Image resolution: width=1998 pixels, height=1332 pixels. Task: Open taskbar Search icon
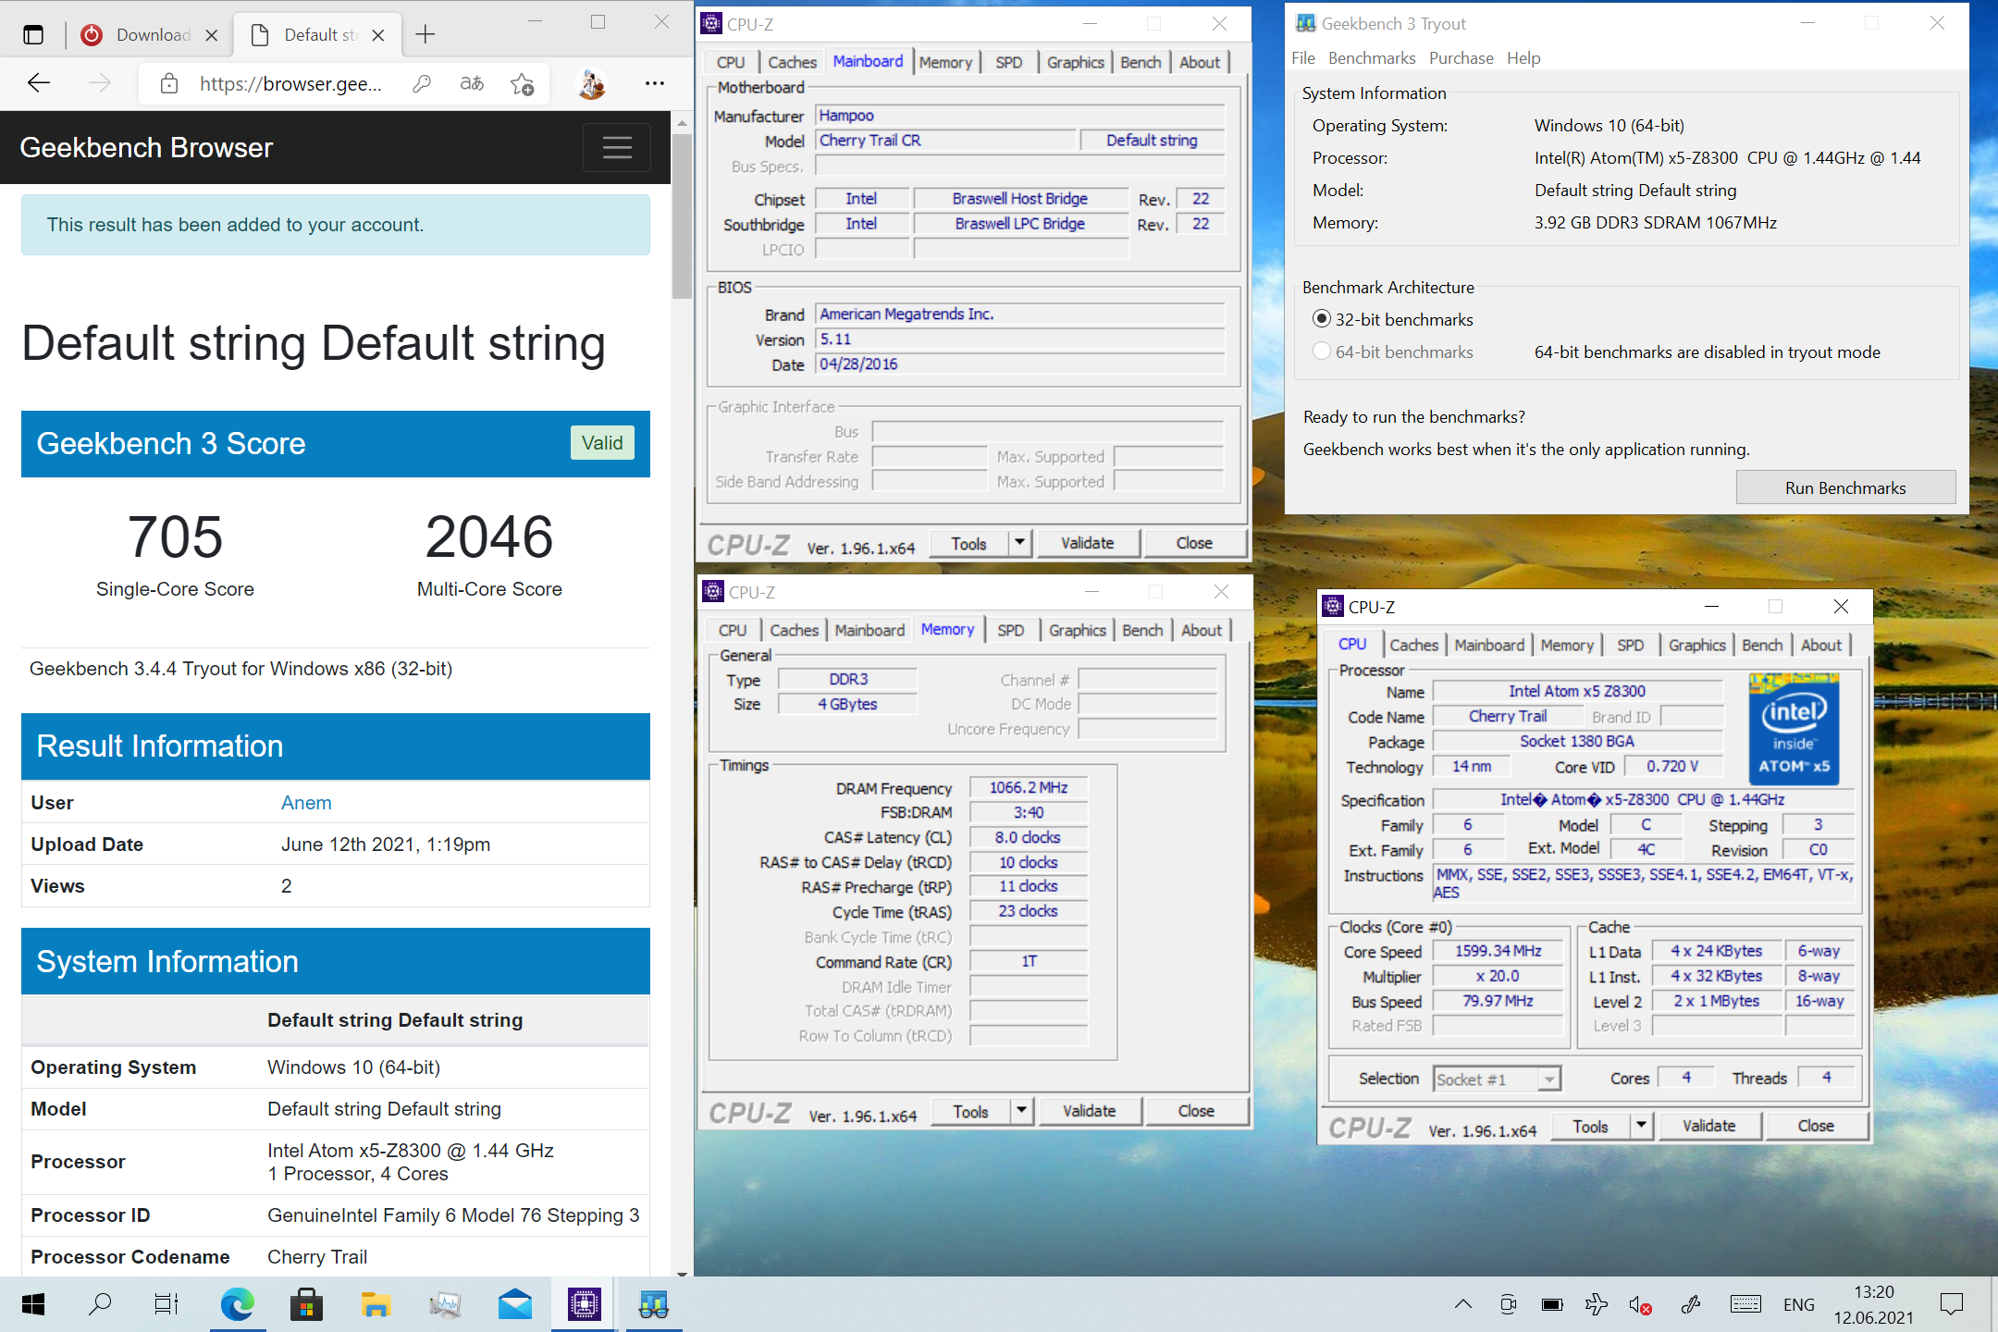pyautogui.click(x=100, y=1304)
